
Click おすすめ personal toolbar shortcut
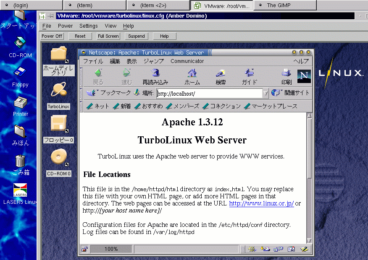[148, 106]
